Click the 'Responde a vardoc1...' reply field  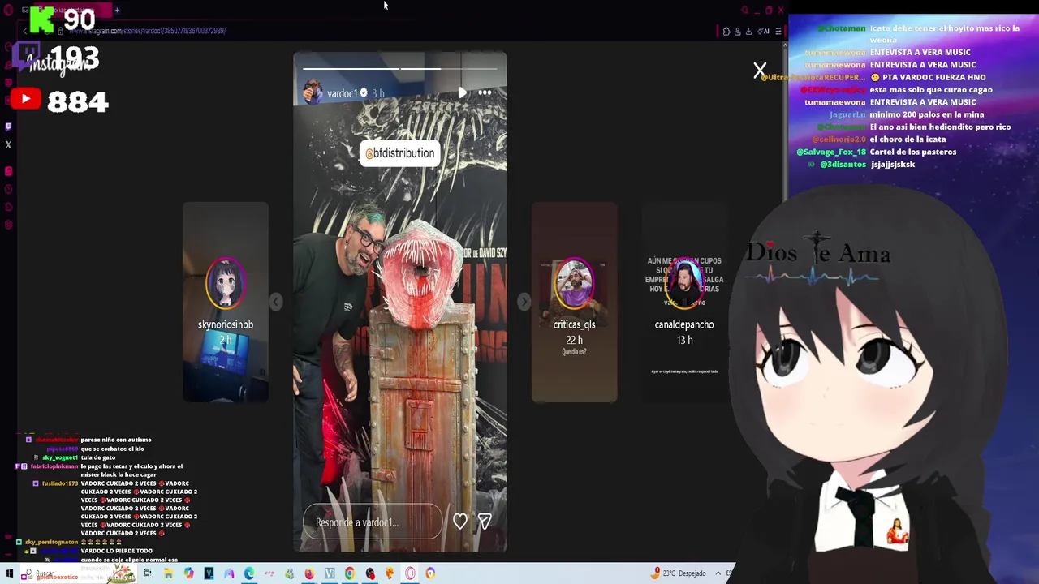373,522
